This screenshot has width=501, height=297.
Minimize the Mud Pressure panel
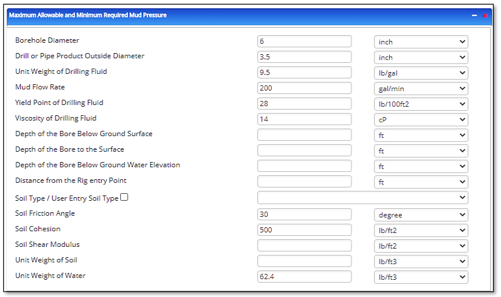(x=475, y=16)
